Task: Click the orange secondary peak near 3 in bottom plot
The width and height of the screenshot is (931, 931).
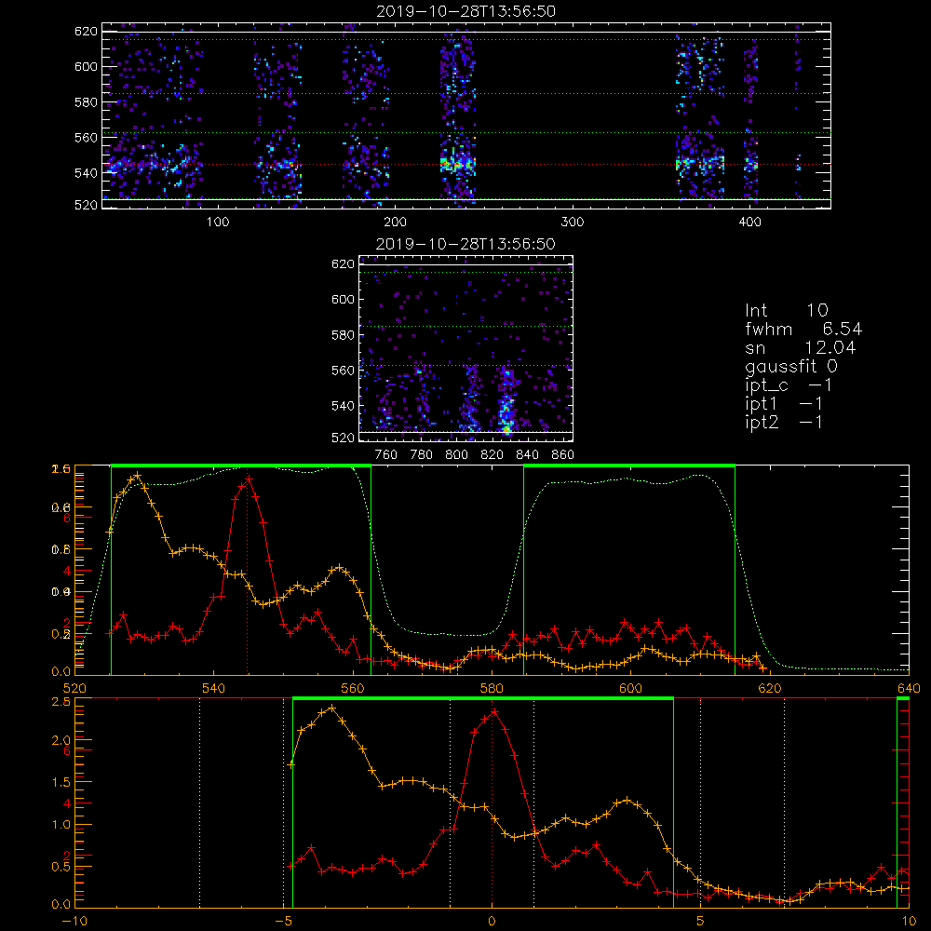Action: click(x=627, y=801)
